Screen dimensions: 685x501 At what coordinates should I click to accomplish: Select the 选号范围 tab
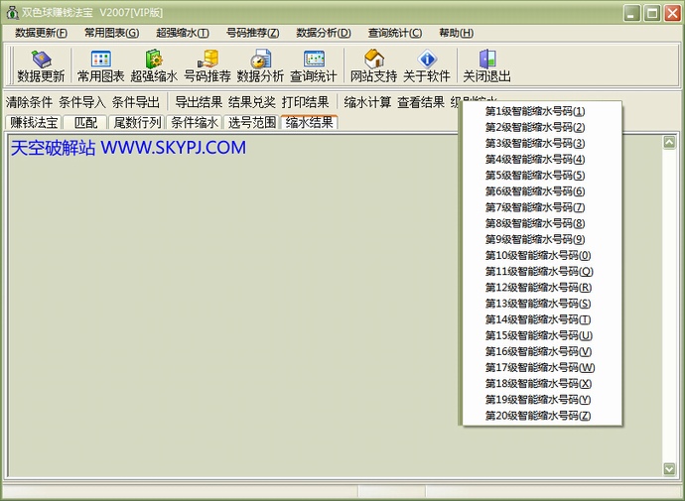click(x=251, y=123)
